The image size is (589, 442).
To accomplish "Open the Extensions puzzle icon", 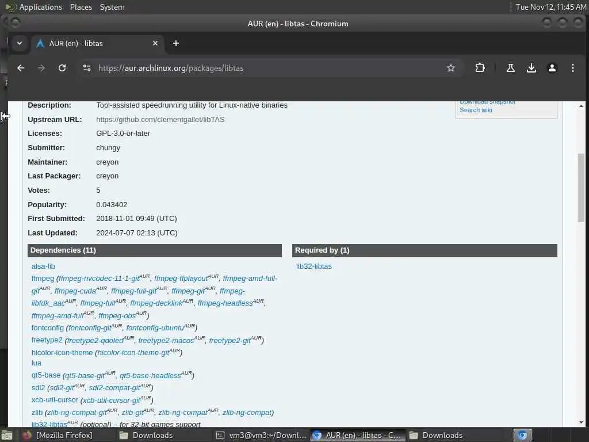I will tap(480, 68).
